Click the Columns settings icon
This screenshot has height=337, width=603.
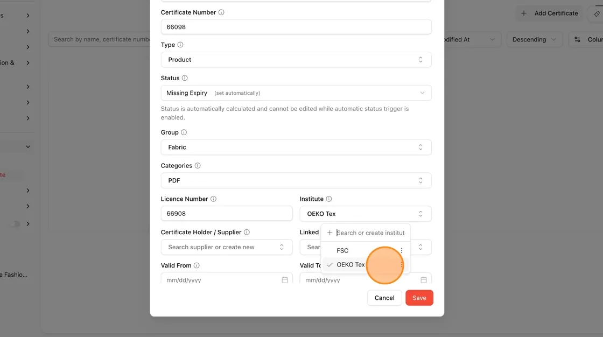tap(577, 40)
